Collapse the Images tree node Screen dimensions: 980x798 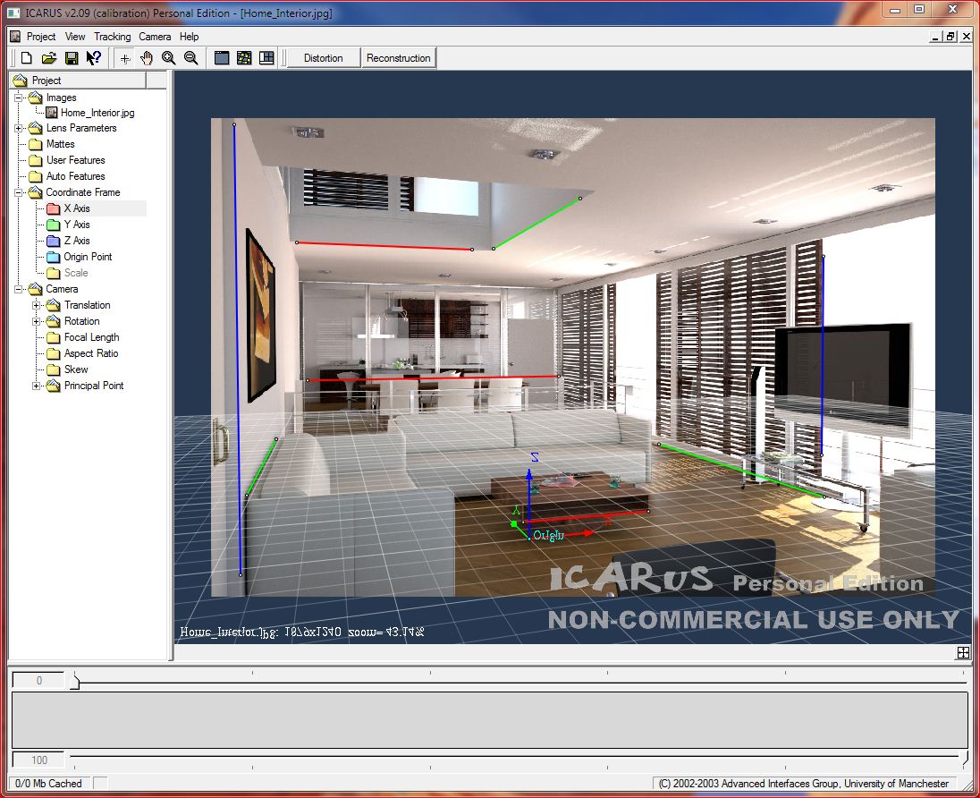click(x=19, y=98)
